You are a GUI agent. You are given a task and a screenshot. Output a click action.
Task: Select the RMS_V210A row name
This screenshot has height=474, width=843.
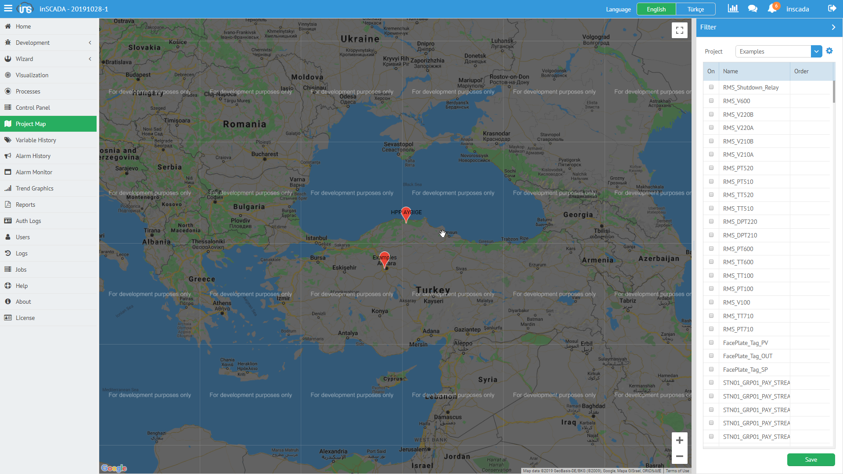(x=738, y=154)
